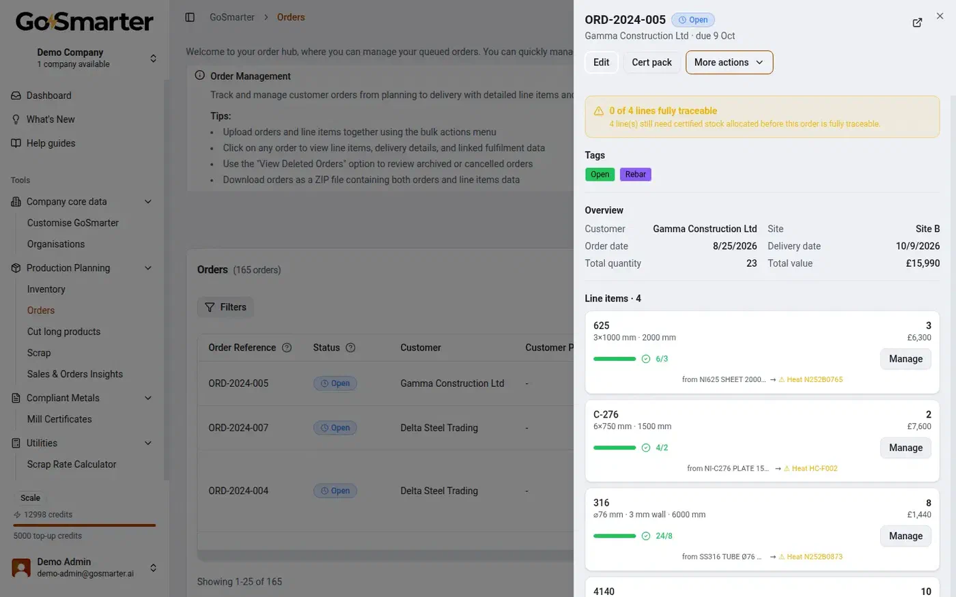
Task: Select Orders in the sidebar
Action: [x=41, y=310]
